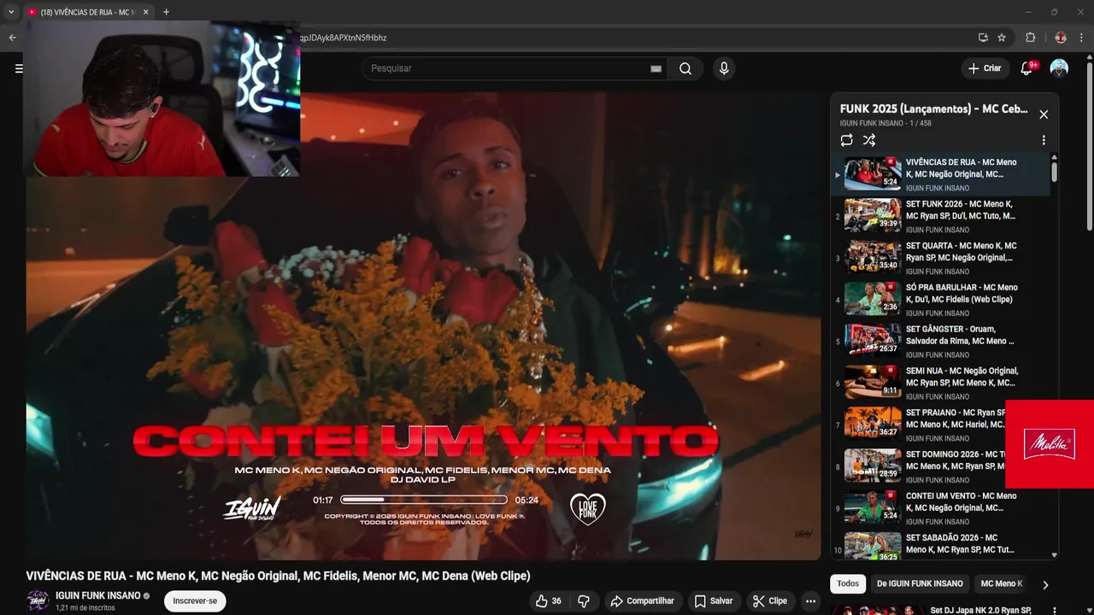Open the notifications bell

pyautogui.click(x=1026, y=68)
